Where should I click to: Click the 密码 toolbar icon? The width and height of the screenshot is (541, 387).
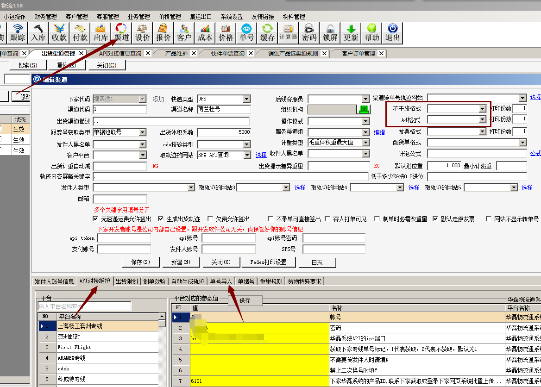point(309,33)
